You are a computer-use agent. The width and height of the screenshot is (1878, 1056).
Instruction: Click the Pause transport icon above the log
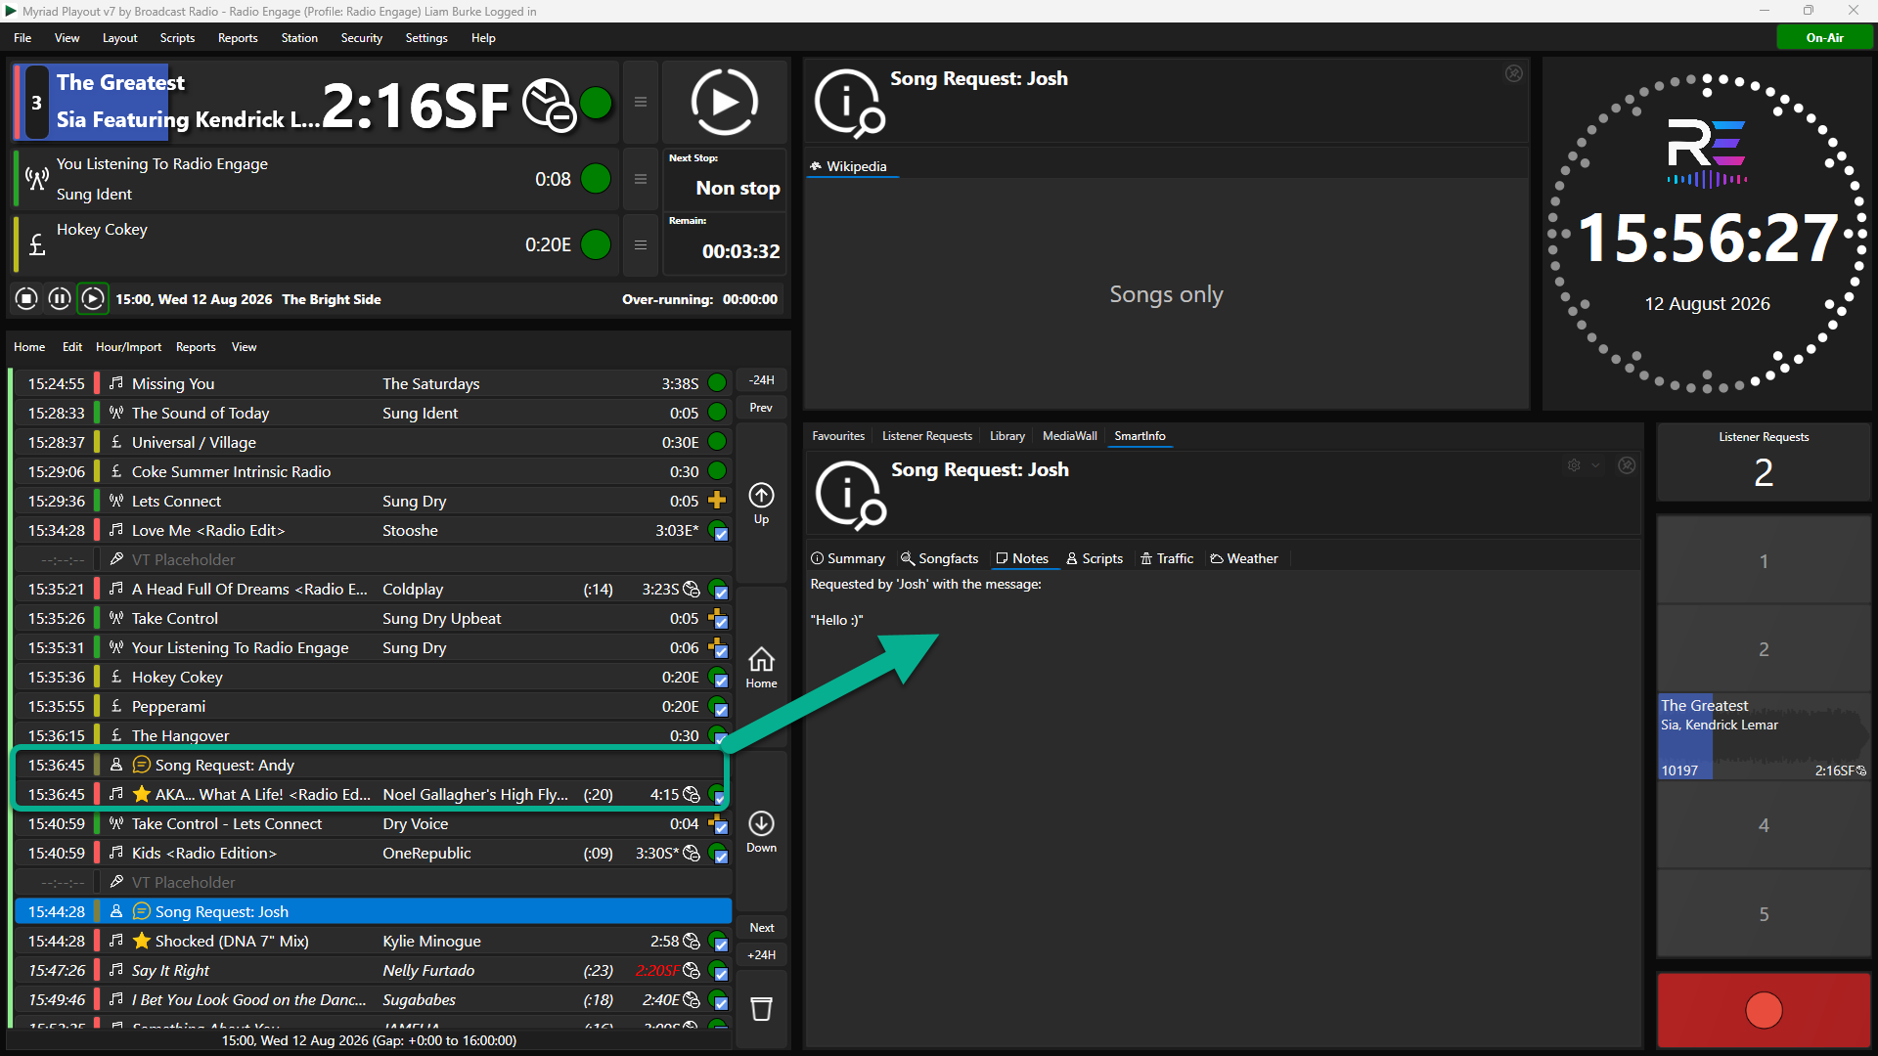pos(60,298)
